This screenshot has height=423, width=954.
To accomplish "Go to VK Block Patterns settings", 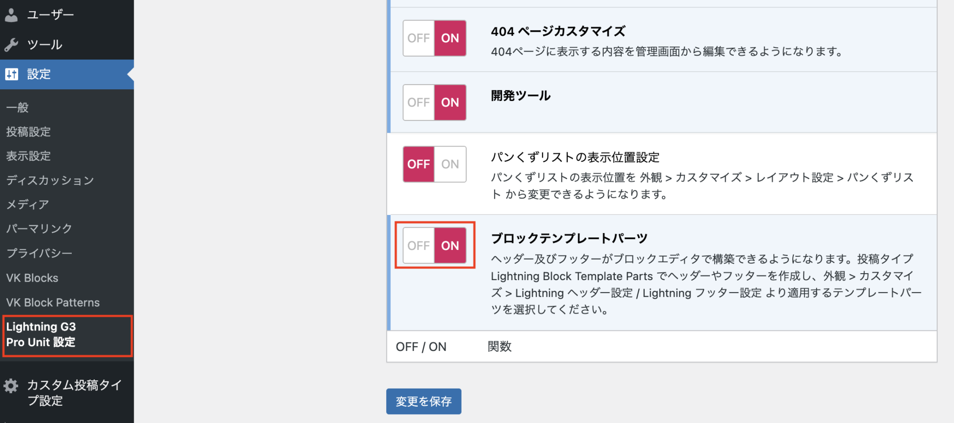I will [x=53, y=302].
